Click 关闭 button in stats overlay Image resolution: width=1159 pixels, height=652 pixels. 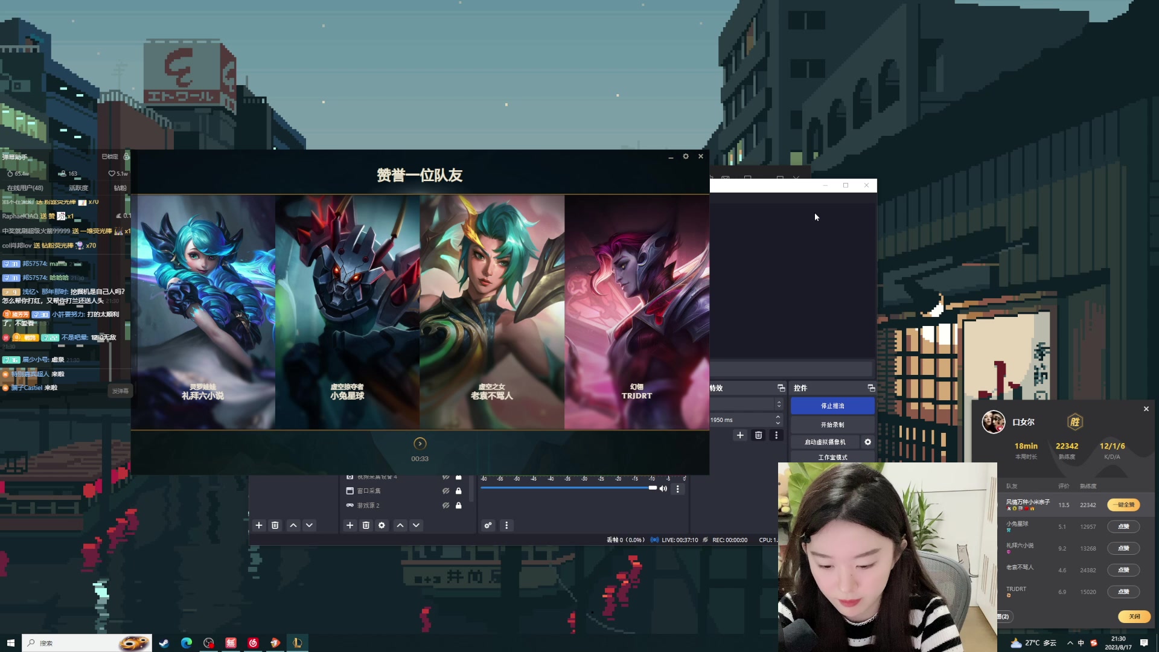(x=1134, y=616)
